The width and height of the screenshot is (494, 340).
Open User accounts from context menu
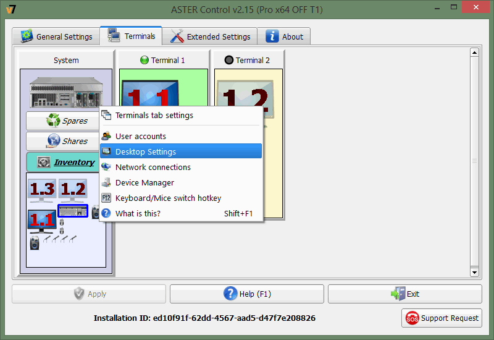(181, 136)
